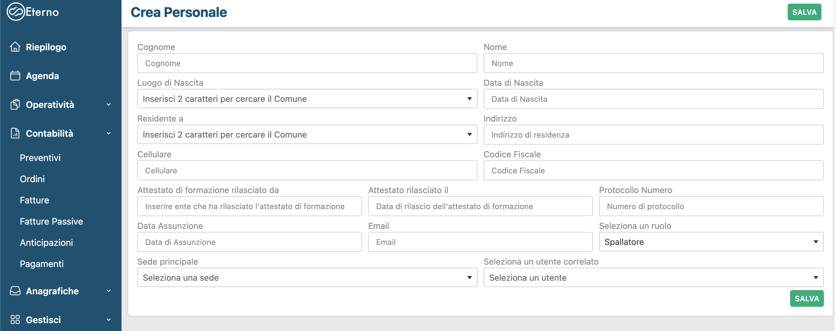Click the Gestisci grid icon

(15, 320)
